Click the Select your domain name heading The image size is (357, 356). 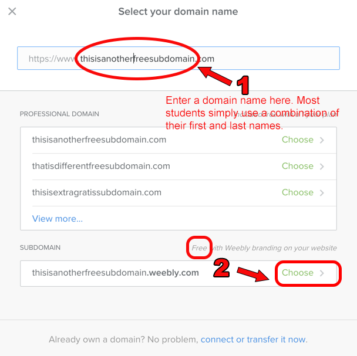click(x=178, y=12)
